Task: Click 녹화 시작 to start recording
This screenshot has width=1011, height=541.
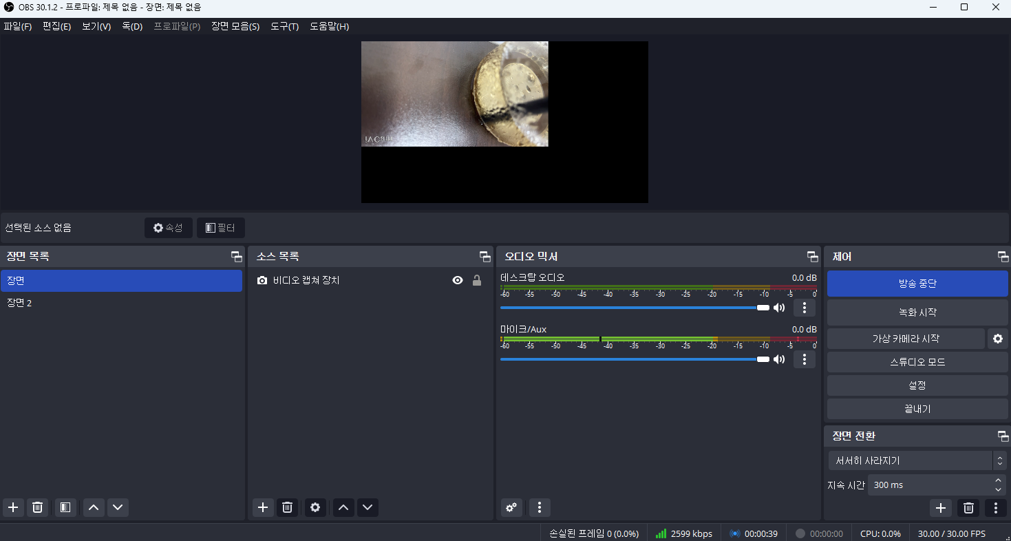Action: point(917,312)
